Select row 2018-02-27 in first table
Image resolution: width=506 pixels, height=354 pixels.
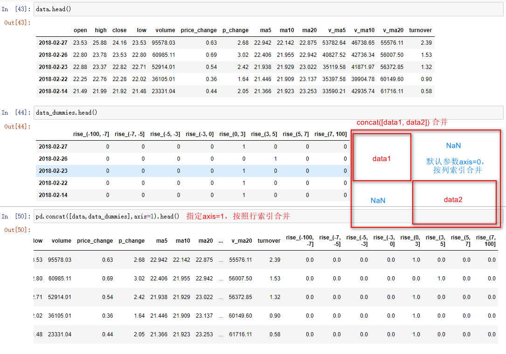(235, 42)
